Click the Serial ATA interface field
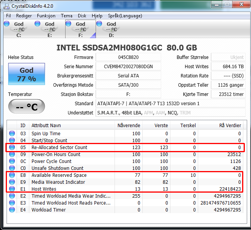This screenshot has width=251, height=230. (128, 76)
